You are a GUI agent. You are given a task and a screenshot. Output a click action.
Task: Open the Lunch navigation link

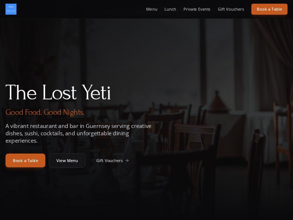pyautogui.click(x=170, y=9)
